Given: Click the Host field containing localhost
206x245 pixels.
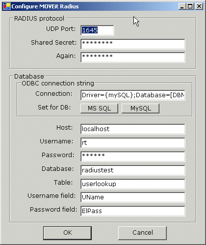Looking at the screenshot, I should (x=133, y=129).
